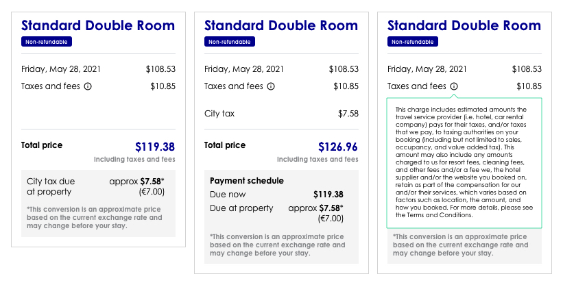Click the Standard Double Room heading in middle card
Viewport: 563px width, 285px height.
click(281, 25)
